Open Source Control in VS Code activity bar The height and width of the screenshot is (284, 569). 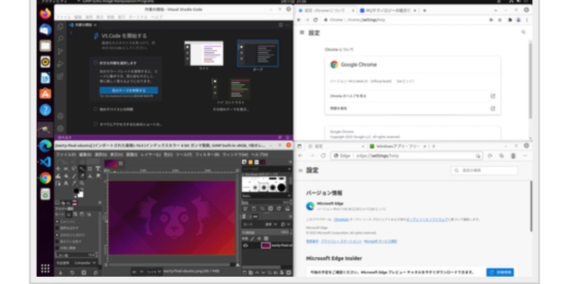61,51
